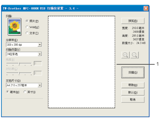
Task: Select the 照片(P) photo radio button
Action: [27, 21]
